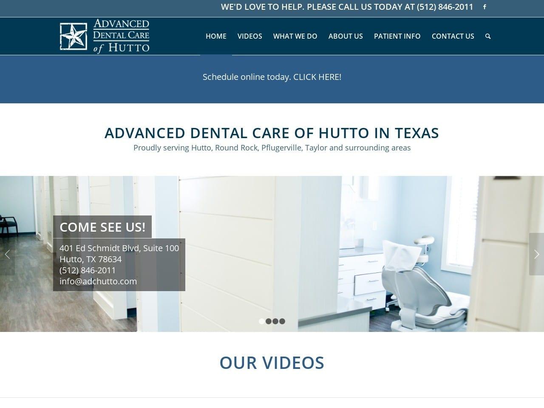Click the Hutto, TX 78634 text line
544x408 pixels.
(x=91, y=259)
